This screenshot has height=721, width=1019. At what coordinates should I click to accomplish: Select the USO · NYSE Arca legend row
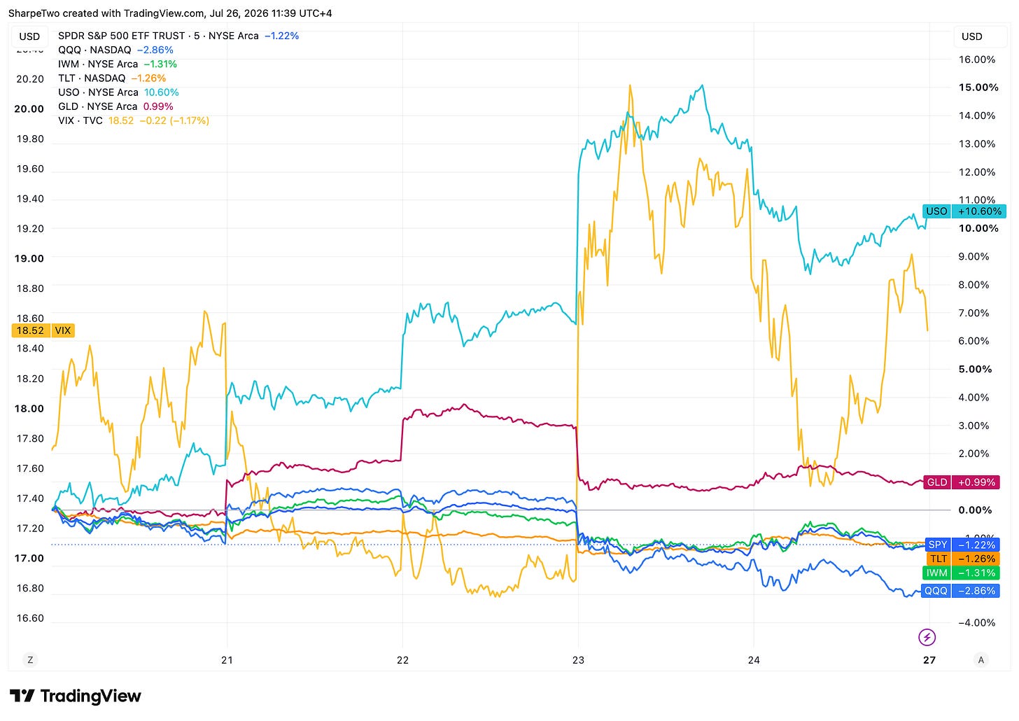tap(118, 92)
